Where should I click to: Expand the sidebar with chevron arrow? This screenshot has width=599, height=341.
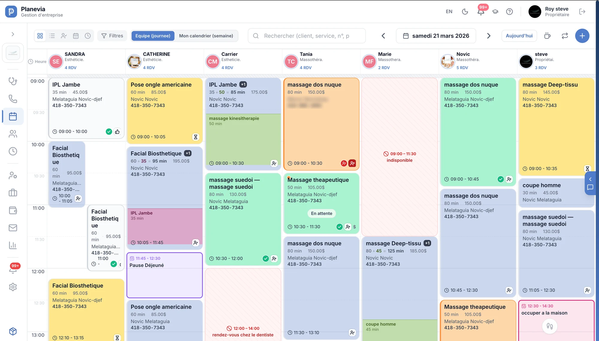tap(13, 34)
